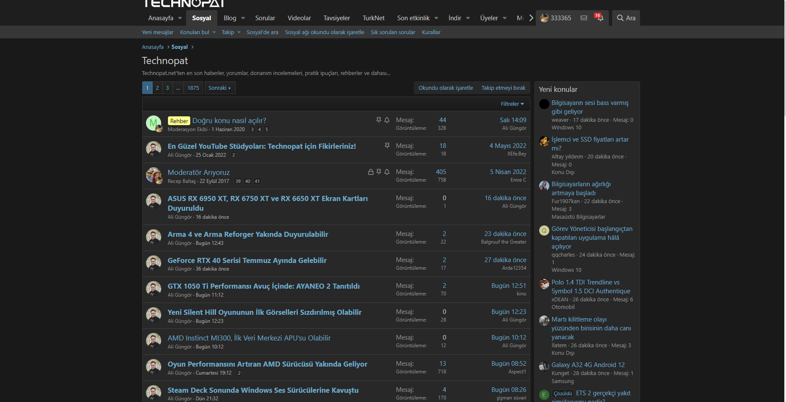
Task: Open qqcharles's avatar in Yeni konular
Action: click(544, 230)
